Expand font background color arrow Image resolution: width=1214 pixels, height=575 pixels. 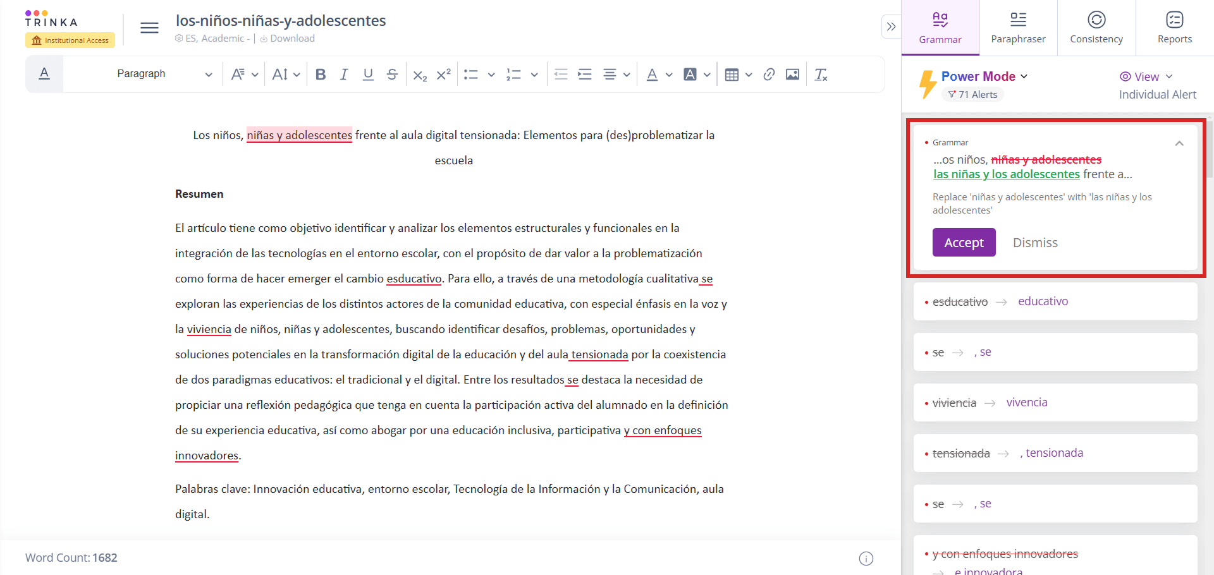[707, 75]
